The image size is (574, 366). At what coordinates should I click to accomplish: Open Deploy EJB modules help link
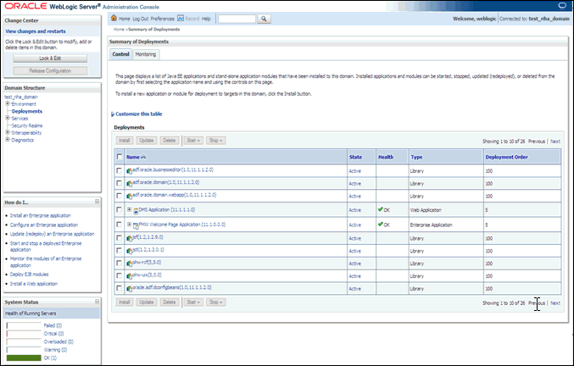(x=30, y=274)
